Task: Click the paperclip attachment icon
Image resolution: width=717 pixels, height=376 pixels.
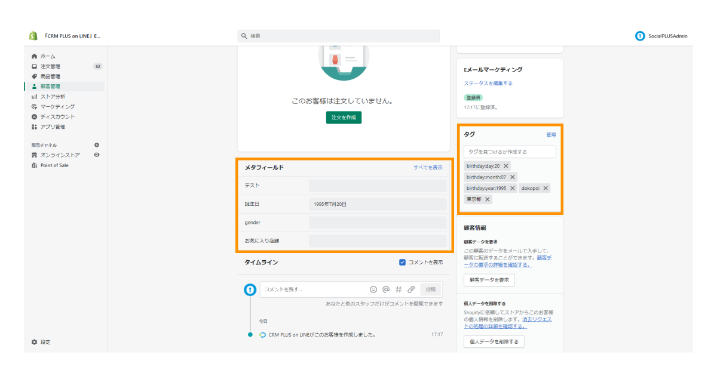Action: (411, 289)
